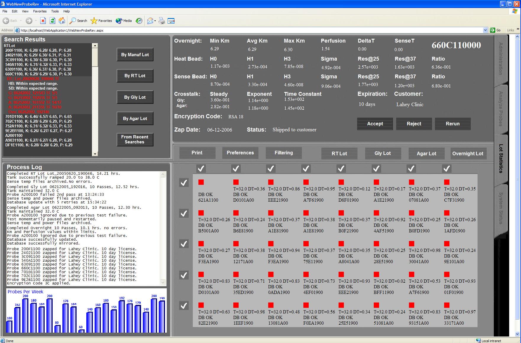Click the Print icon in browser toolbar
Screen dimensions: 521x343
pyautogui.click(x=162, y=21)
